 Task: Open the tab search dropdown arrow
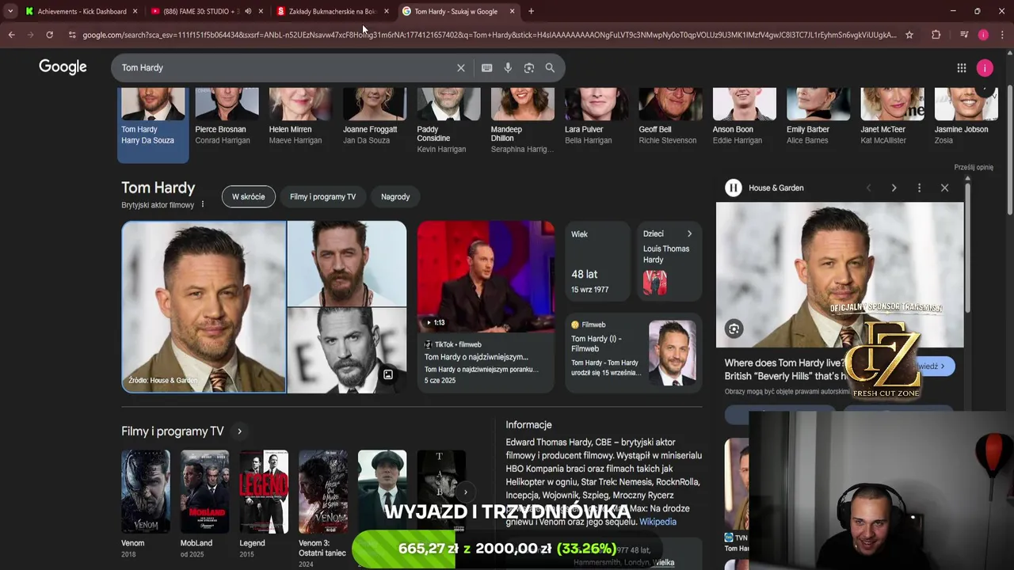point(10,11)
